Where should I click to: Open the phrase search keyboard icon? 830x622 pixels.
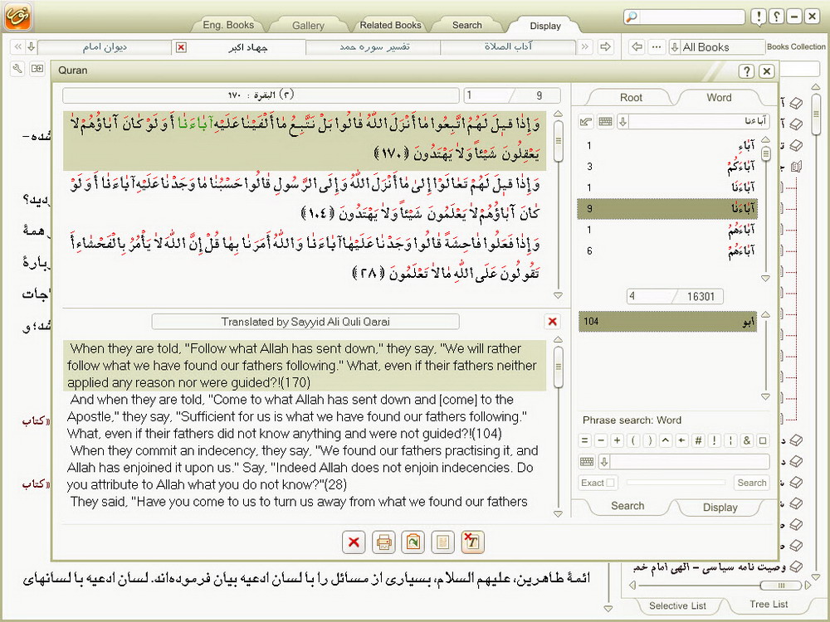point(587,462)
